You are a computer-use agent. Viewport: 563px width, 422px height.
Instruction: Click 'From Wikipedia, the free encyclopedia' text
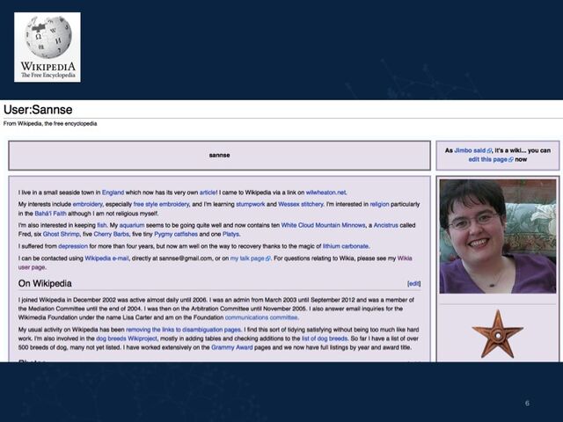[50, 123]
